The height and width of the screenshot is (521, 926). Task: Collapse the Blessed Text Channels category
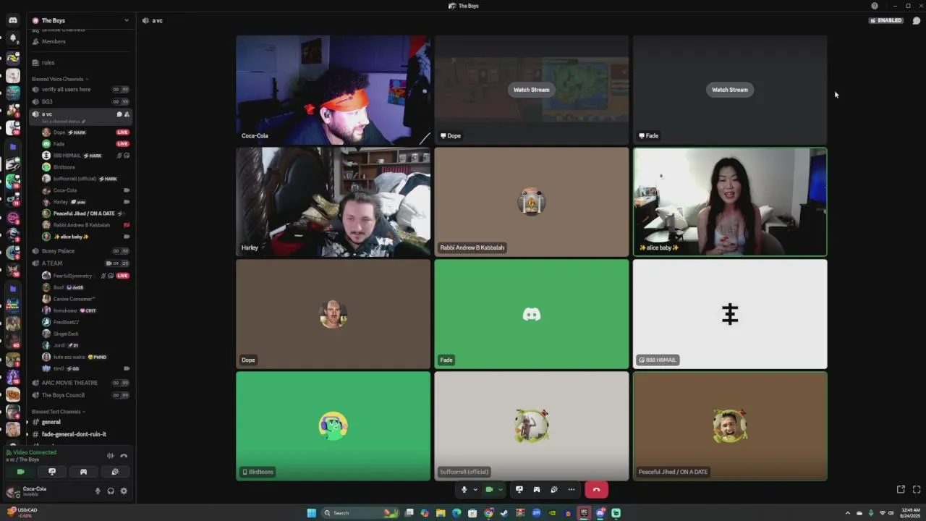58,412
